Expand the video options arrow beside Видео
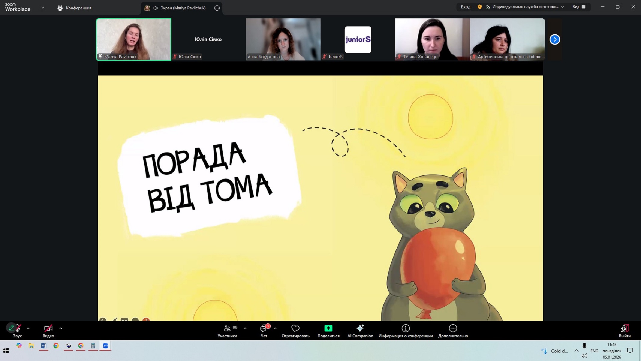The width and height of the screenshot is (641, 361). click(61, 328)
